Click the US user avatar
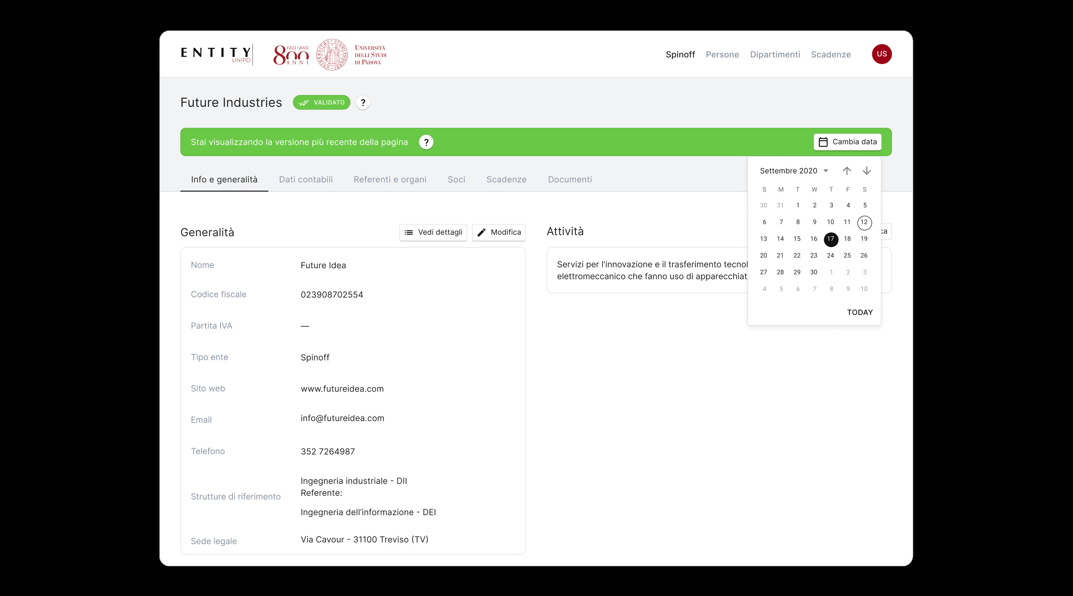Image resolution: width=1073 pixels, height=596 pixels. [881, 54]
